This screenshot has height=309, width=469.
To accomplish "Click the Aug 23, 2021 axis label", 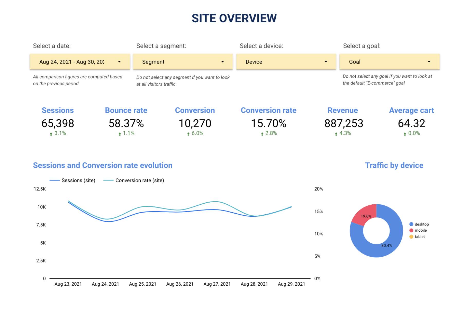I will click(68, 284).
